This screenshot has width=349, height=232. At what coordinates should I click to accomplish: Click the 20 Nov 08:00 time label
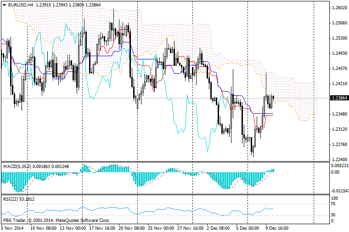point(131,228)
